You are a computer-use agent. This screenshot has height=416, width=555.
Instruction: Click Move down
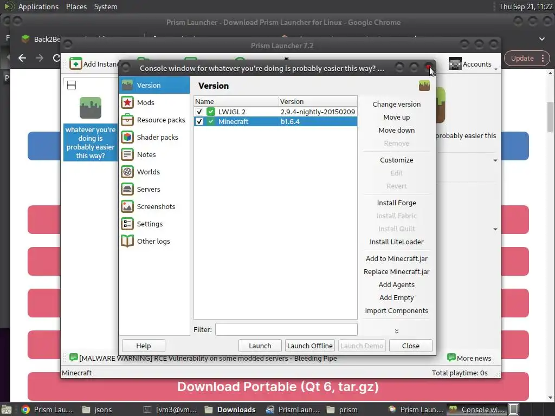pos(396,131)
